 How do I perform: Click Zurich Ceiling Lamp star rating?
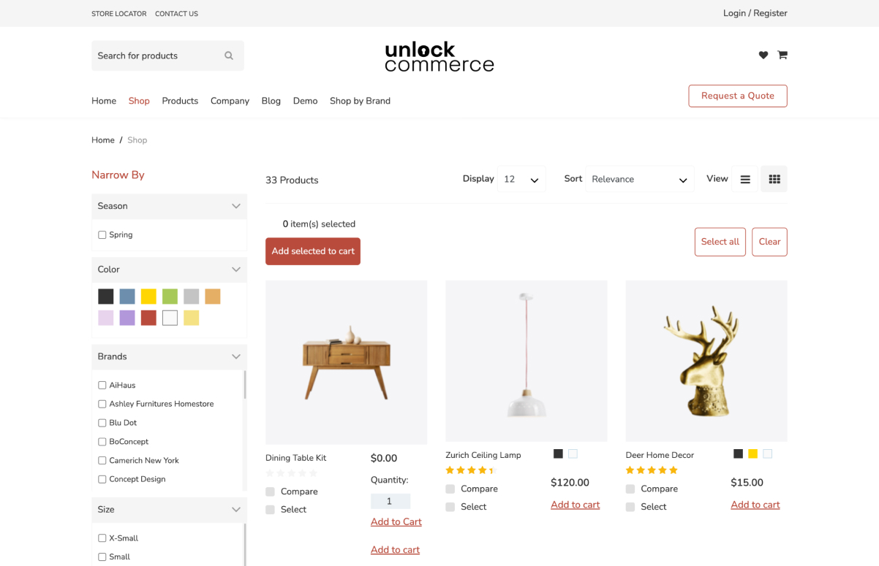(x=470, y=470)
